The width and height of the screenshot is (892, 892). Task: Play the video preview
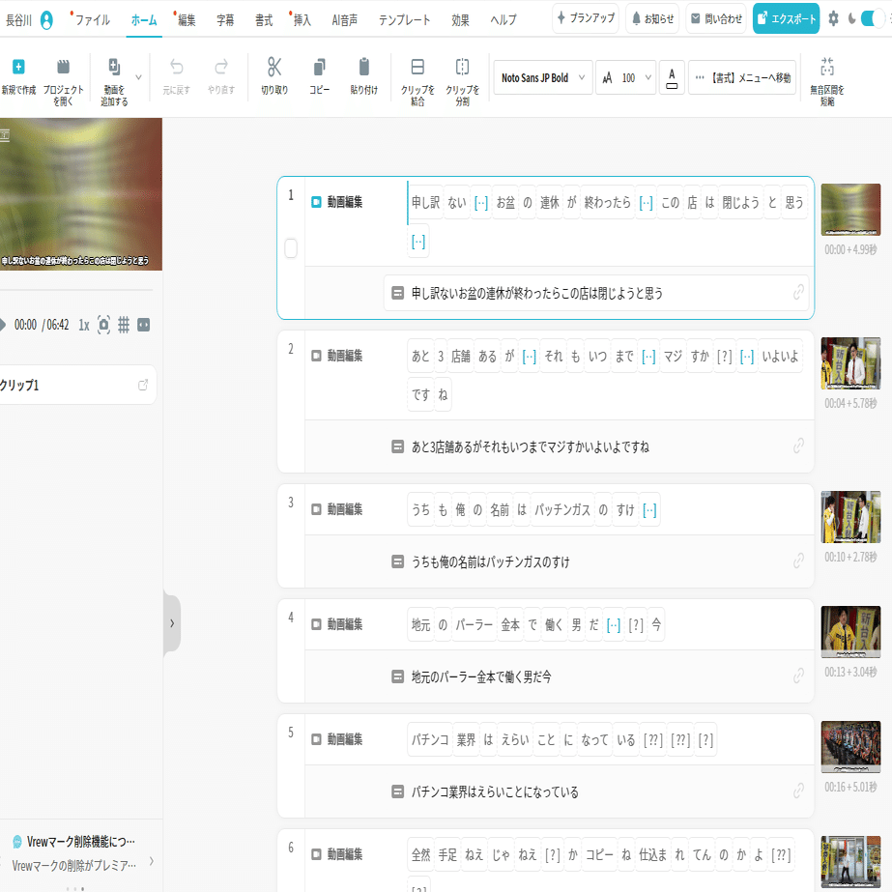[x=3, y=325]
